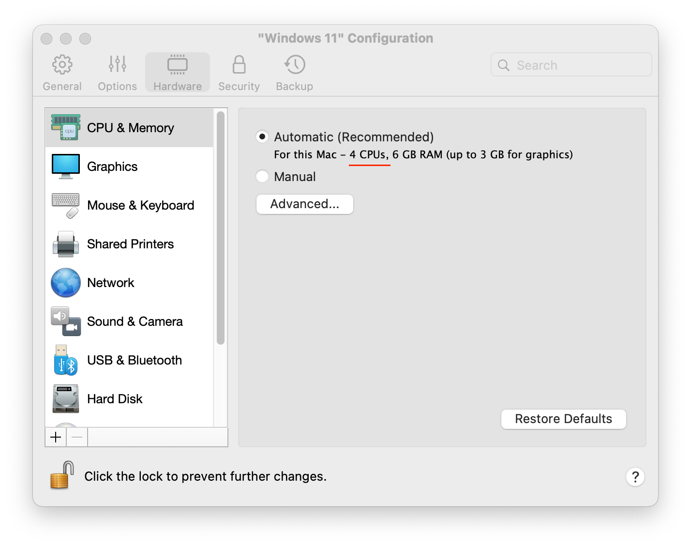Screen dimensions: 691x547
Task: Open the Backup tab
Action: click(294, 73)
